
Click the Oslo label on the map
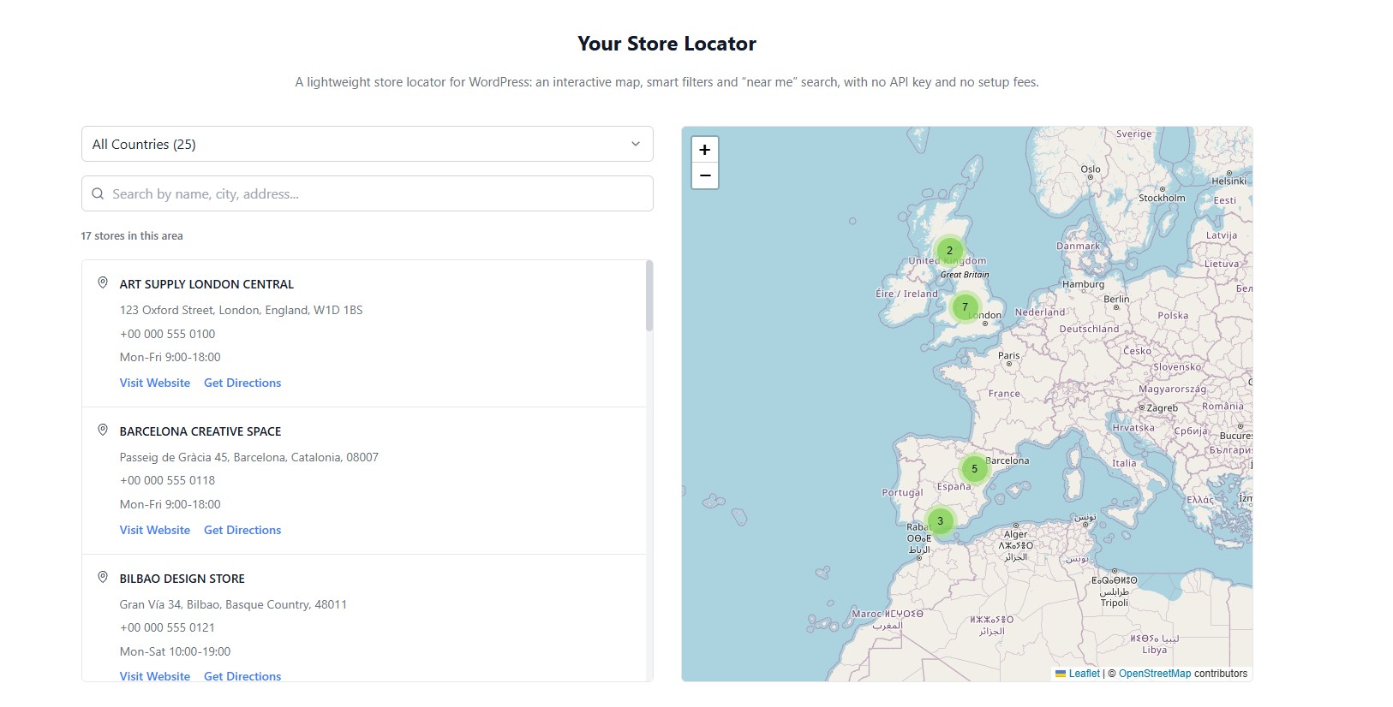(1091, 169)
